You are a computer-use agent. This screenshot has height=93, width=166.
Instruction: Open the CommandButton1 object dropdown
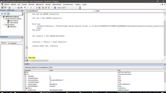pos(93,11)
